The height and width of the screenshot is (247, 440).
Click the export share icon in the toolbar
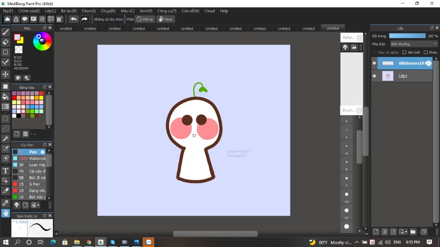pos(16,19)
